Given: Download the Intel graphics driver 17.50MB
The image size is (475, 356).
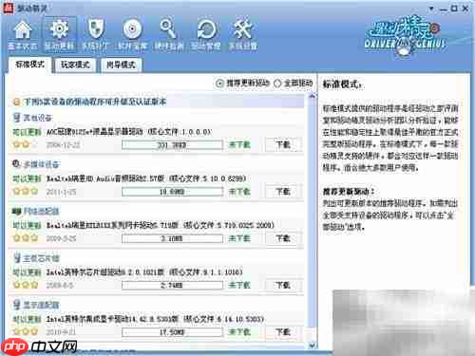Looking at the screenshot, I should (283, 331).
